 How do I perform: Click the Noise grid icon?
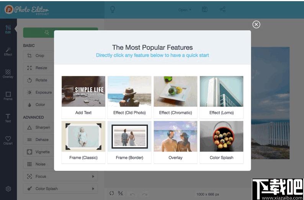tap(29, 164)
